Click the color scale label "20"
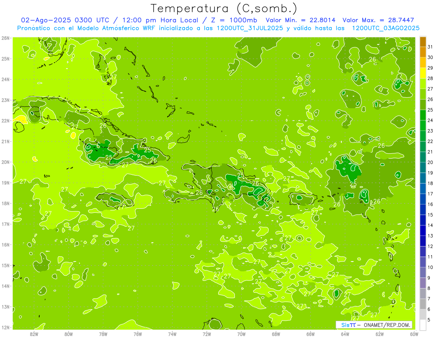This screenshot has width=440, height=339. click(430, 162)
